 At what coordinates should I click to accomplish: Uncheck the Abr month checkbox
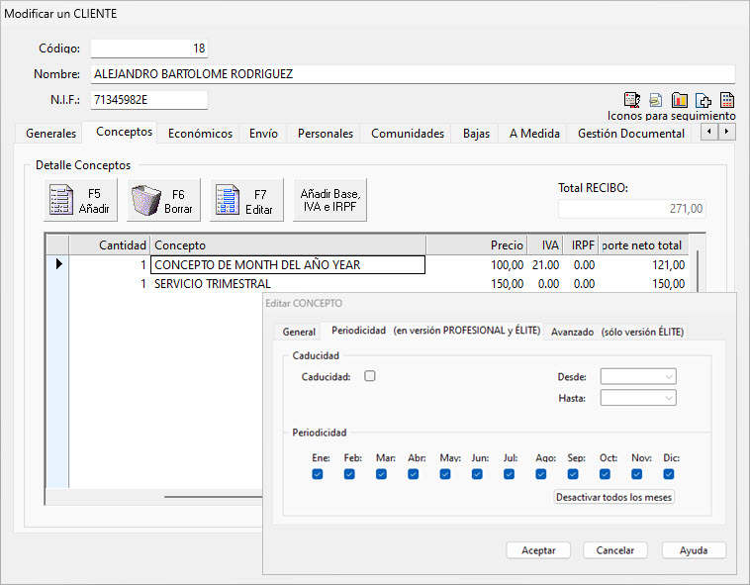pos(414,474)
